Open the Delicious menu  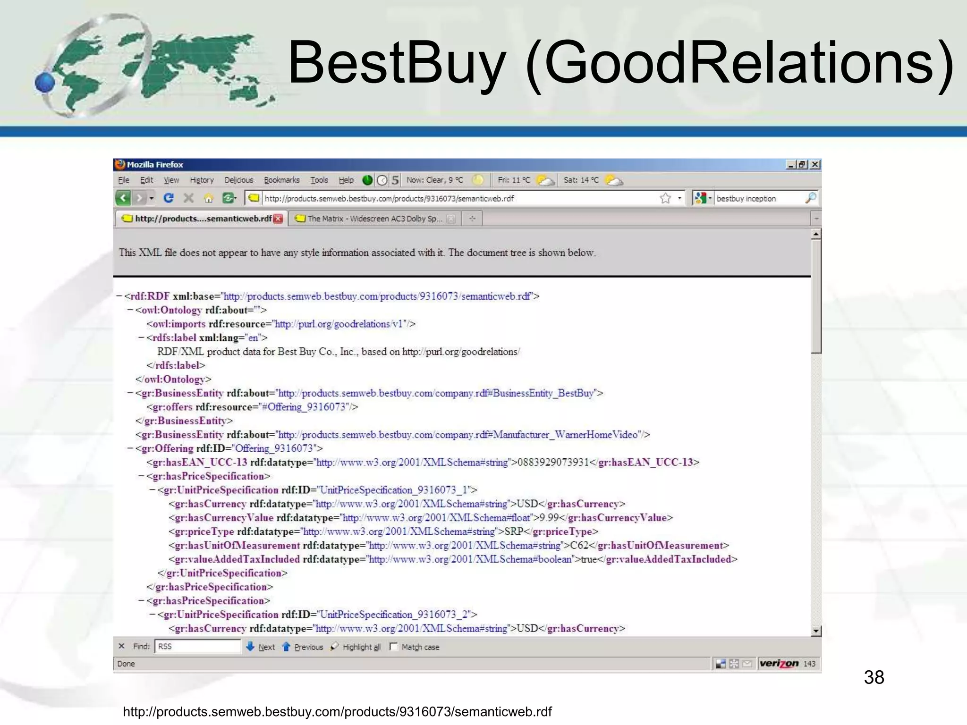click(x=239, y=180)
